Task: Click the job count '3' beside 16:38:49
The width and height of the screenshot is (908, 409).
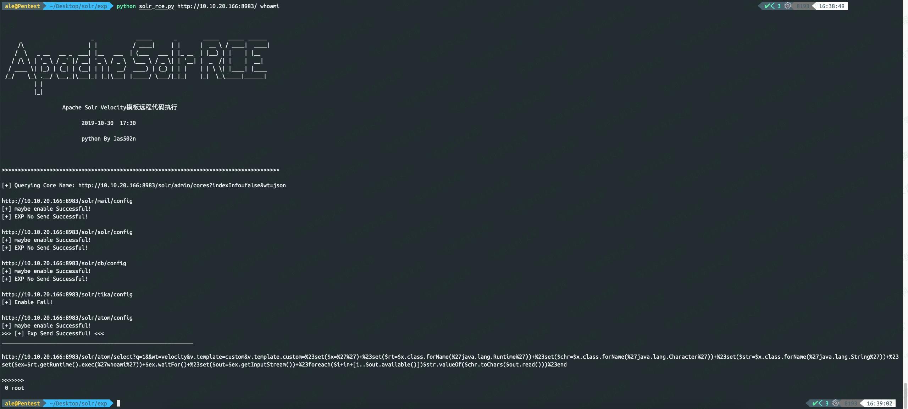Action: 779,6
